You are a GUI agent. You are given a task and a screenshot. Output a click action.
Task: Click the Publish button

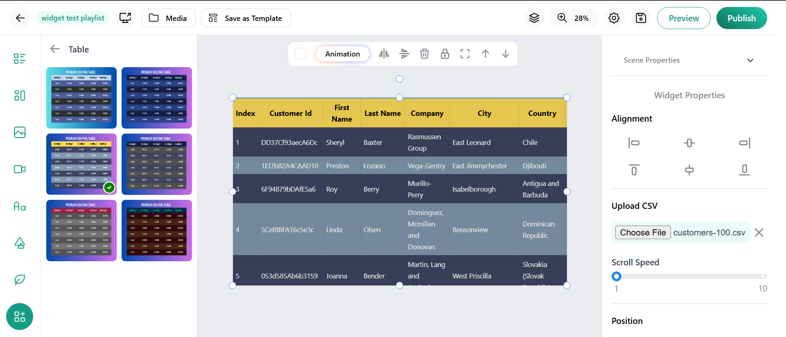point(741,18)
